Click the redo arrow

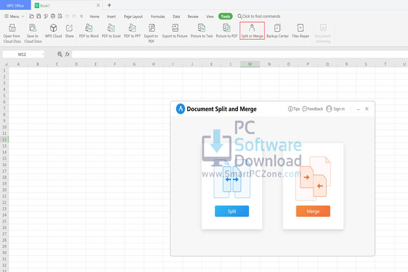74,16
